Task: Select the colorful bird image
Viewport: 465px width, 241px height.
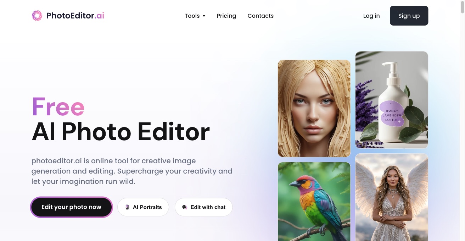Action: pos(314,202)
